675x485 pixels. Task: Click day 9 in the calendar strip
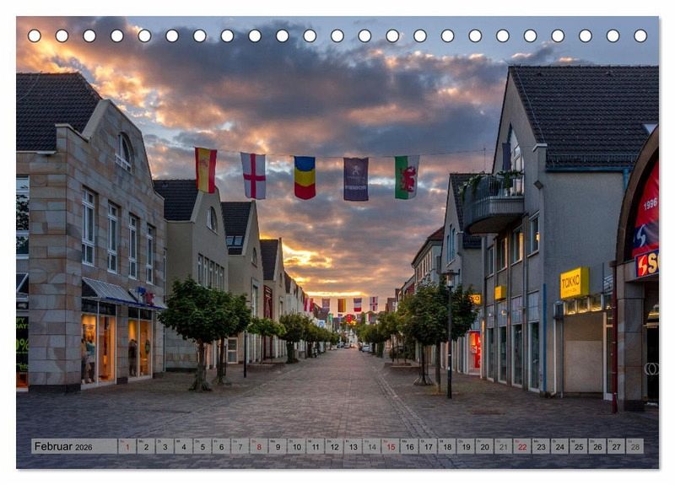coord(278,446)
